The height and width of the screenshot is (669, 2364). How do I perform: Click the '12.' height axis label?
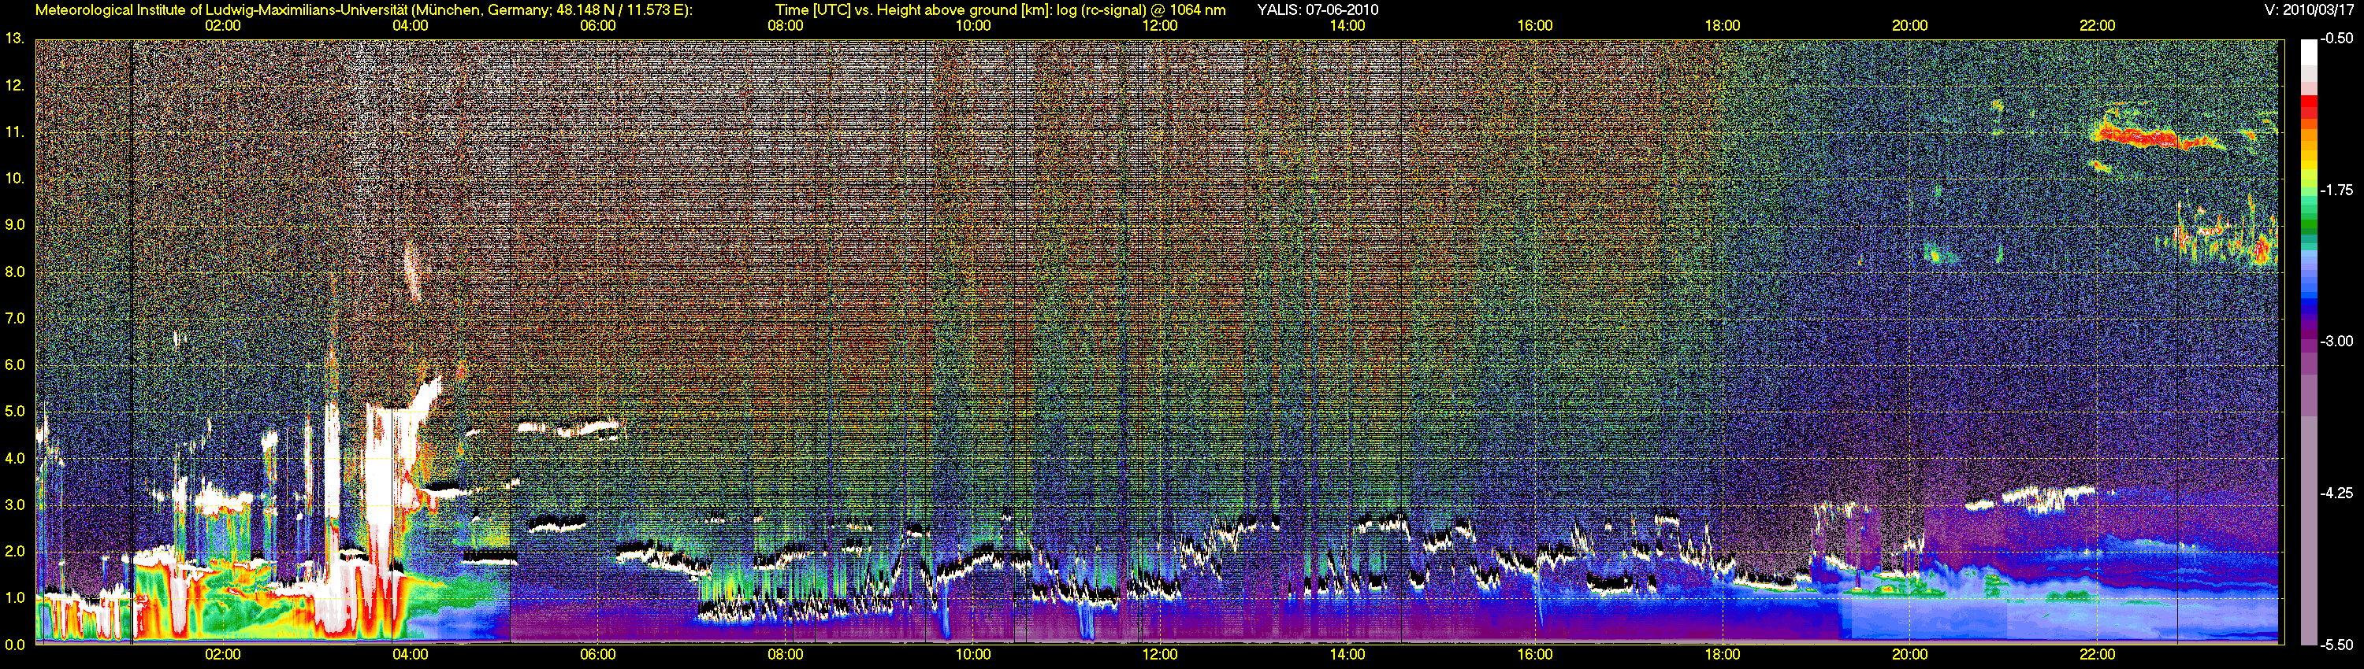point(15,85)
